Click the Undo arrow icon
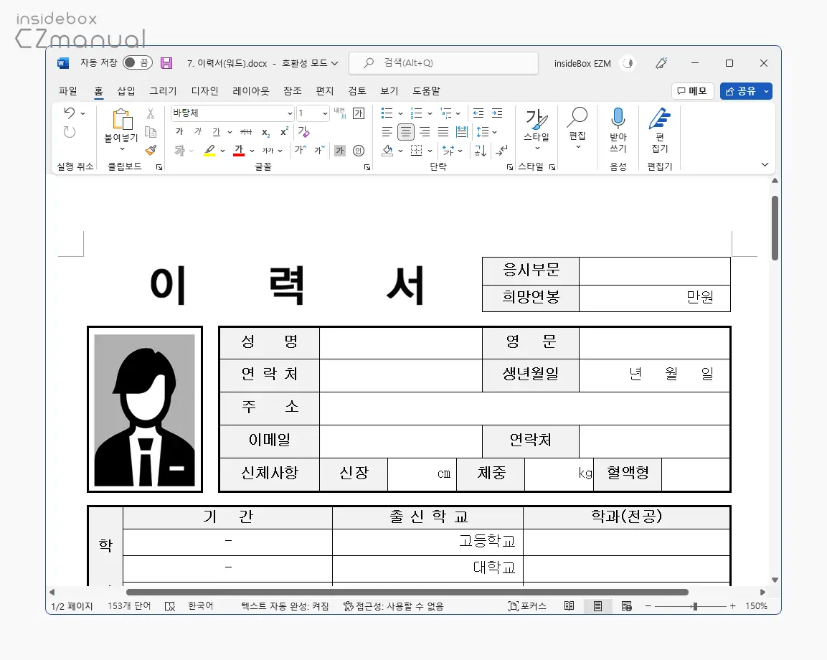827x660 pixels. 69,113
